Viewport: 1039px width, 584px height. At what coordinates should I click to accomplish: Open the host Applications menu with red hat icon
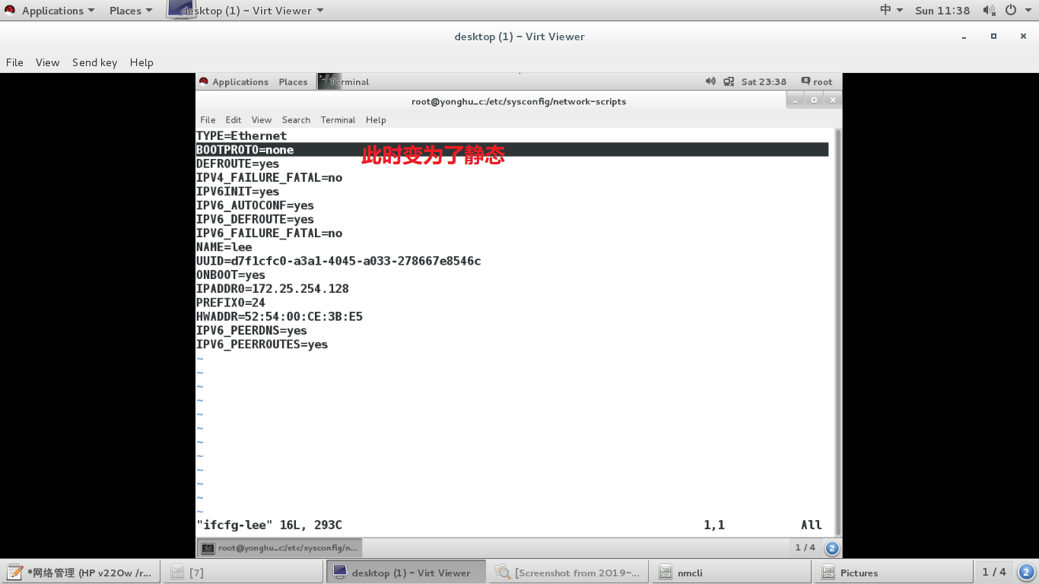50,11
